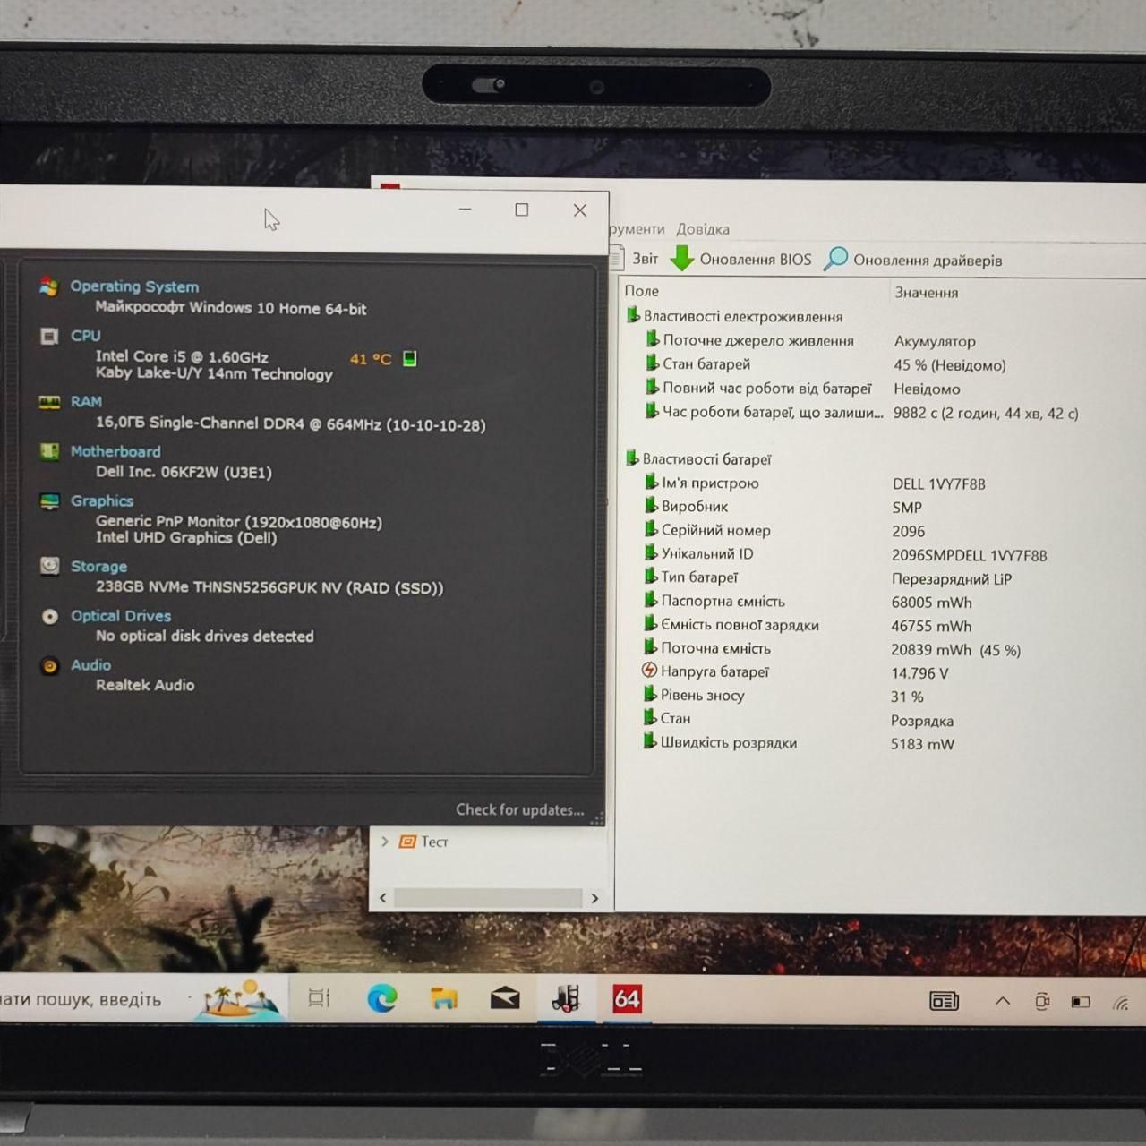Open the Motherboard section link
This screenshot has width=1146, height=1146.
(115, 451)
